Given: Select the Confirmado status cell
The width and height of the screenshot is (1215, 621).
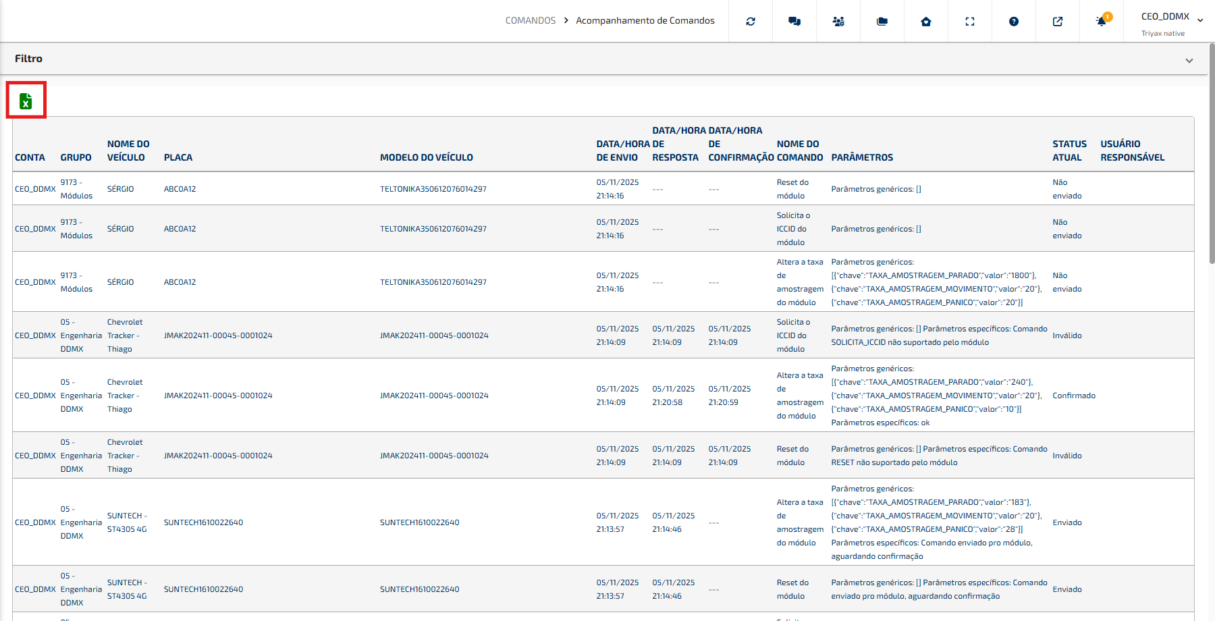Looking at the screenshot, I should (x=1073, y=396).
